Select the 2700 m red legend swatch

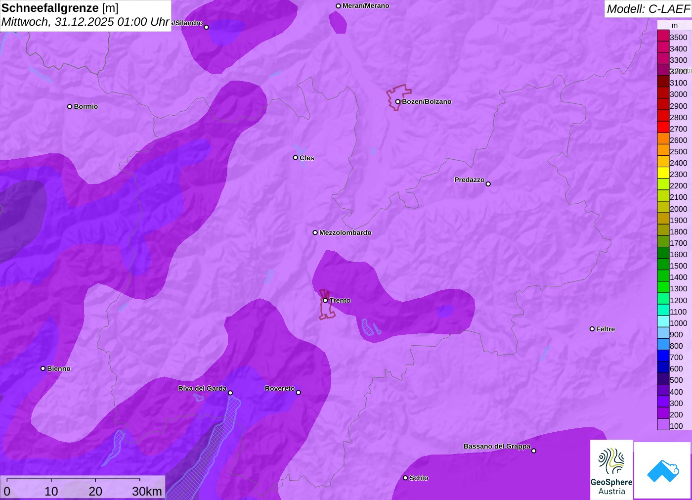[663, 127]
